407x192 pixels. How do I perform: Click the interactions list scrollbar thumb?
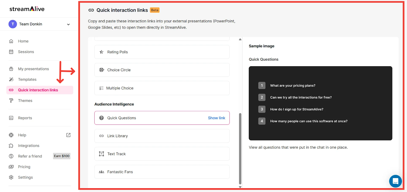(x=240, y=149)
